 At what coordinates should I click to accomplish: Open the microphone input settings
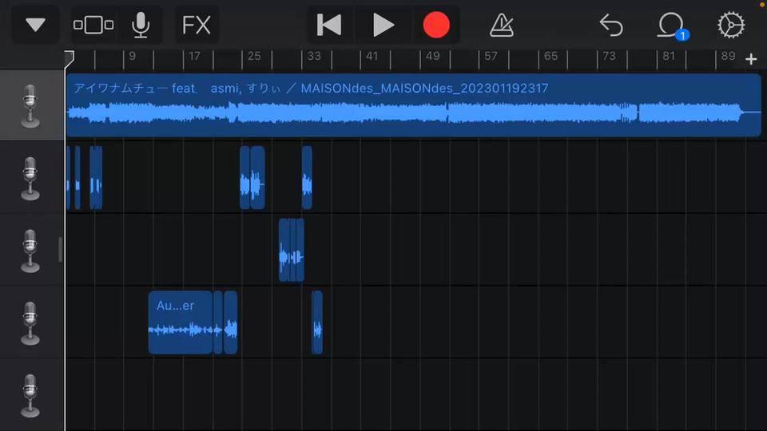click(x=141, y=25)
